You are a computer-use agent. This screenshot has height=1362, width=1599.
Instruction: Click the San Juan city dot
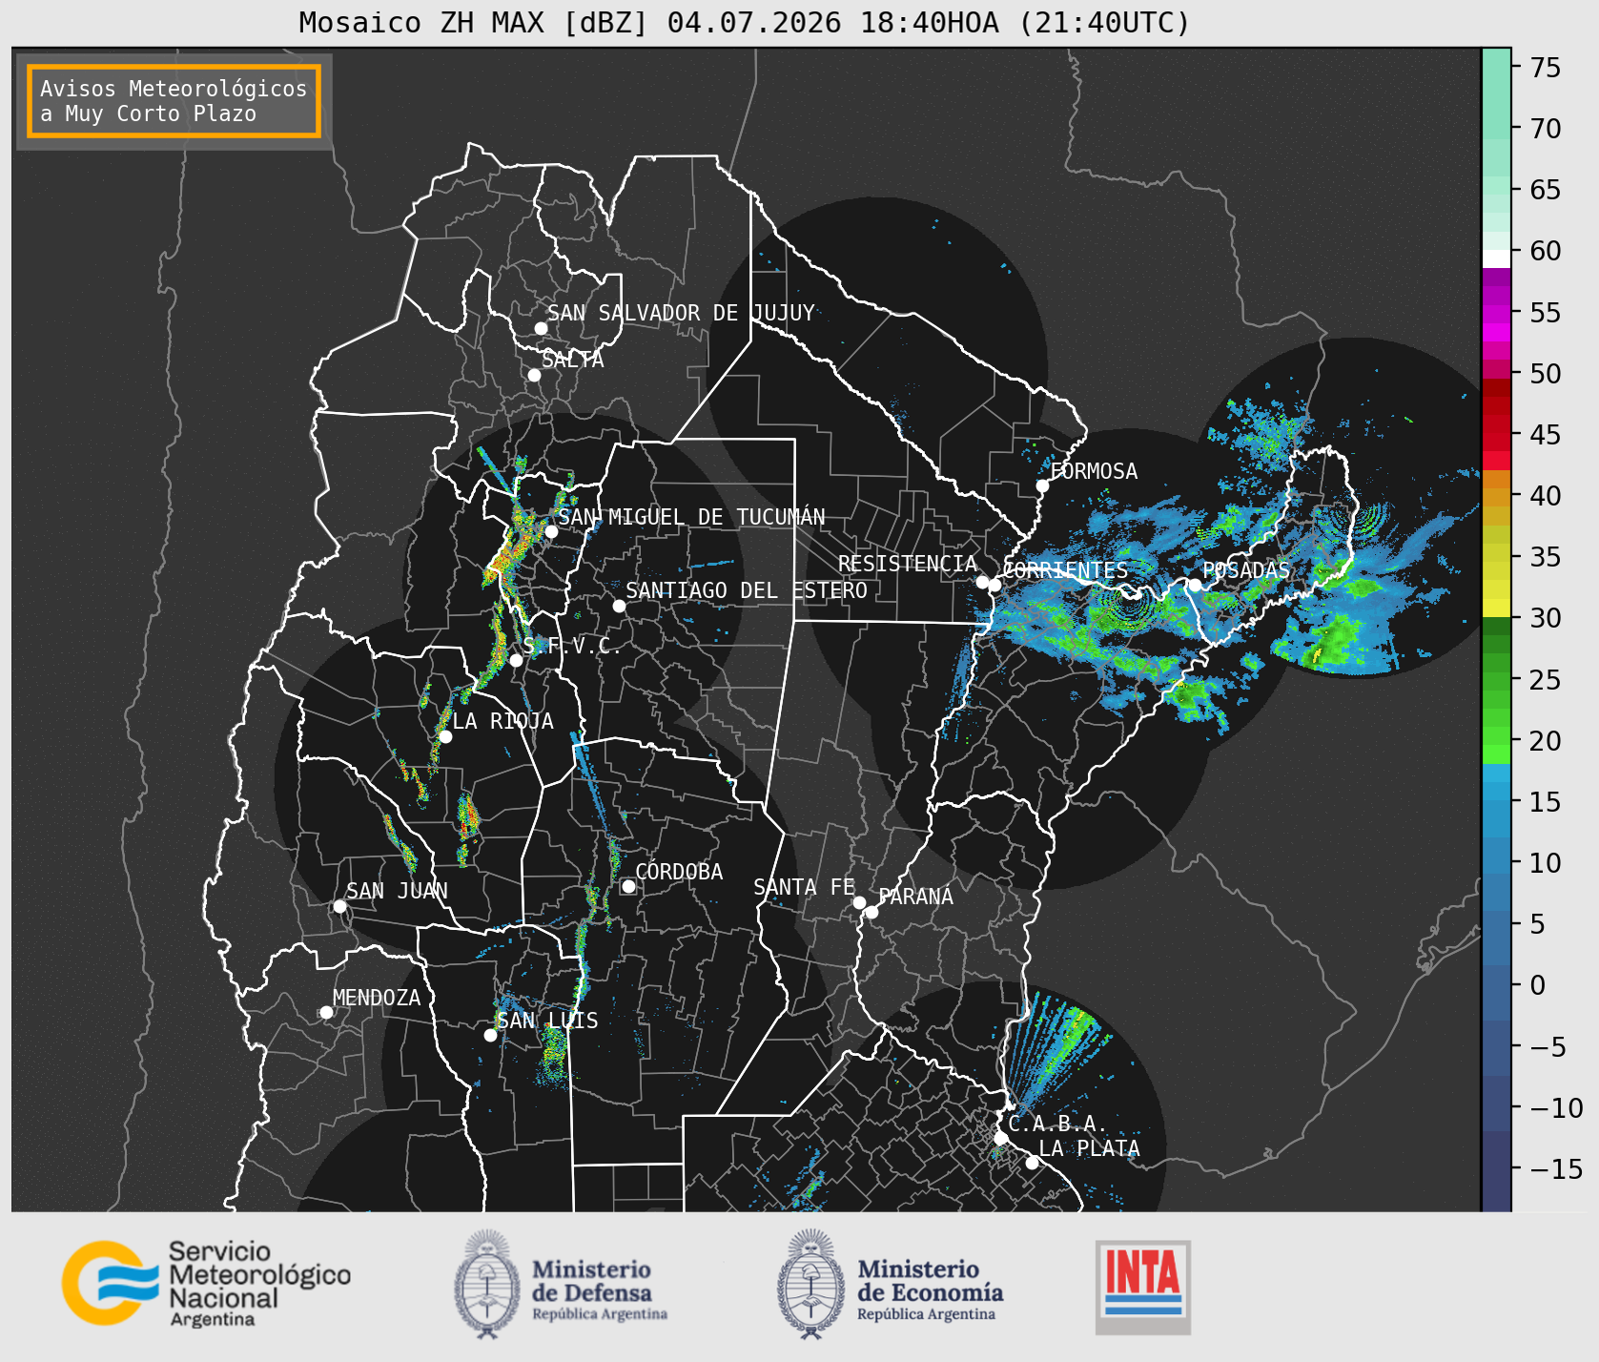339,906
